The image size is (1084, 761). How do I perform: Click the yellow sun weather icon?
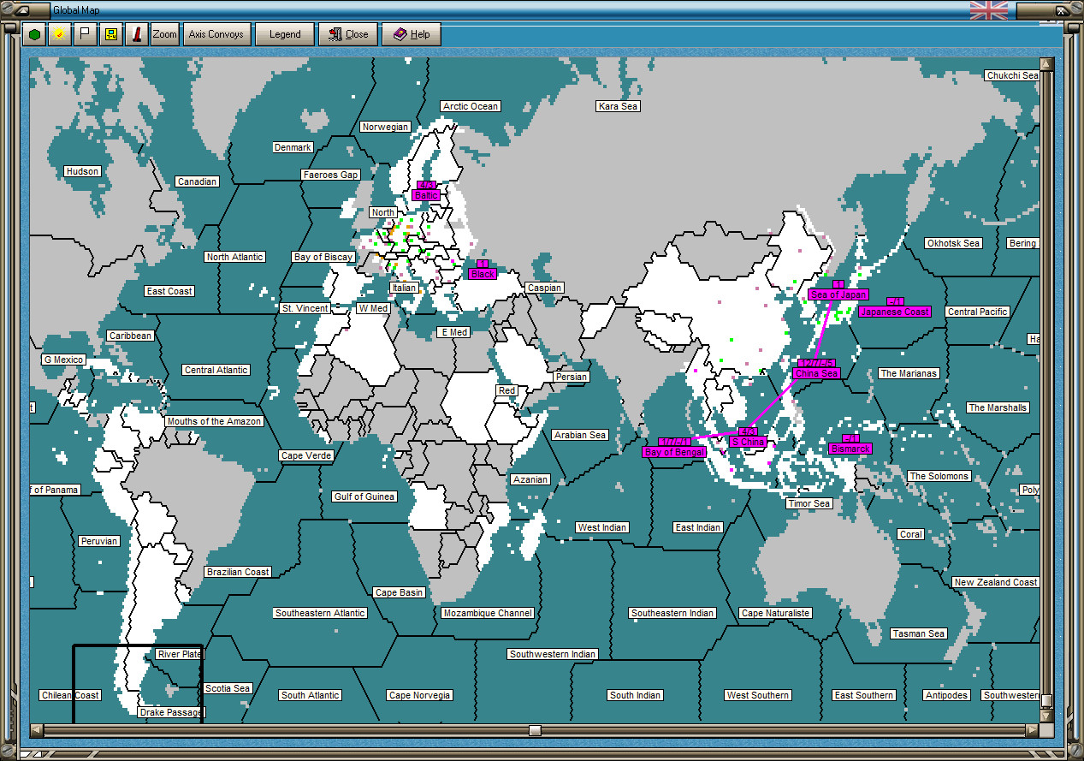tap(59, 34)
